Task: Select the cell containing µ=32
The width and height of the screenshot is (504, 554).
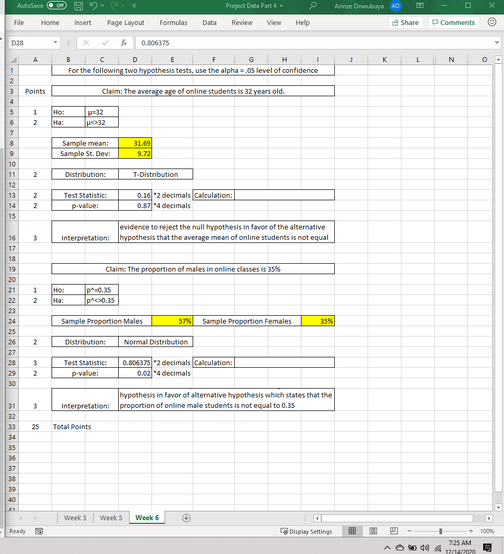Action: 102,112
